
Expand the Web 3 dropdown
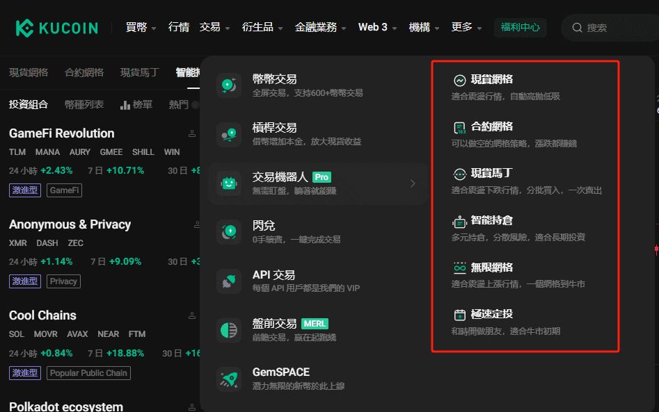click(377, 27)
